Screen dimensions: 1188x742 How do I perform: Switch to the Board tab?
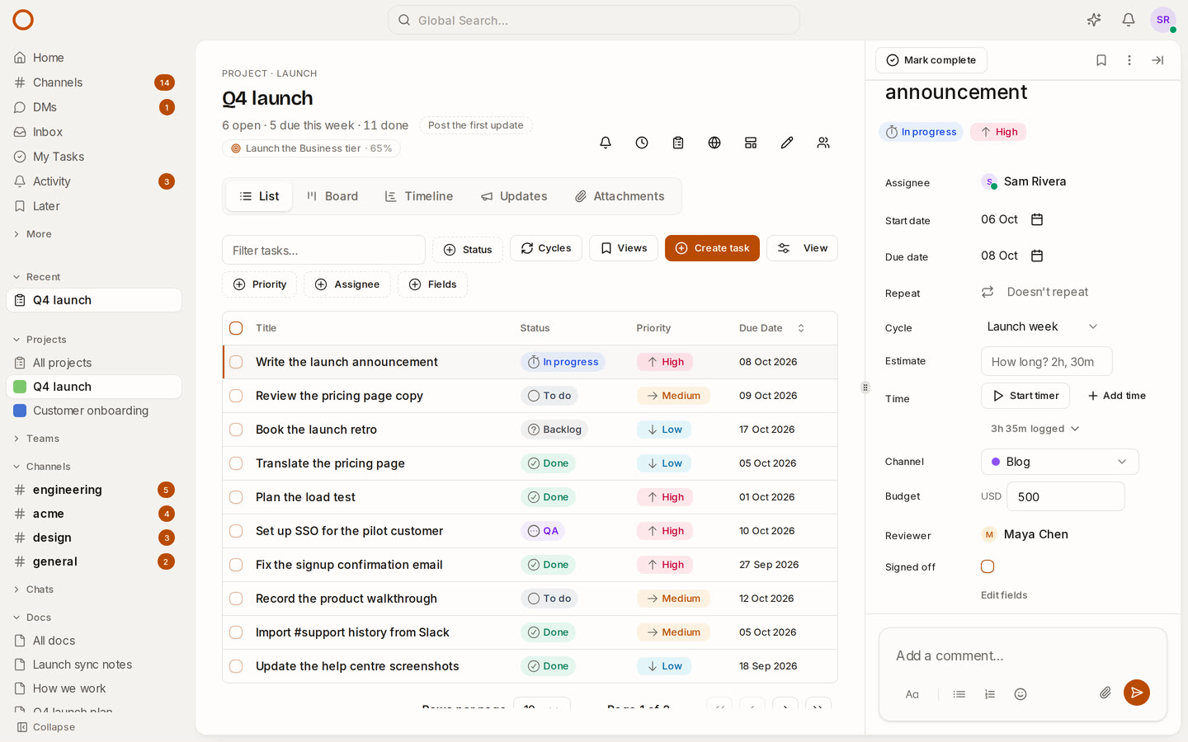coord(332,196)
